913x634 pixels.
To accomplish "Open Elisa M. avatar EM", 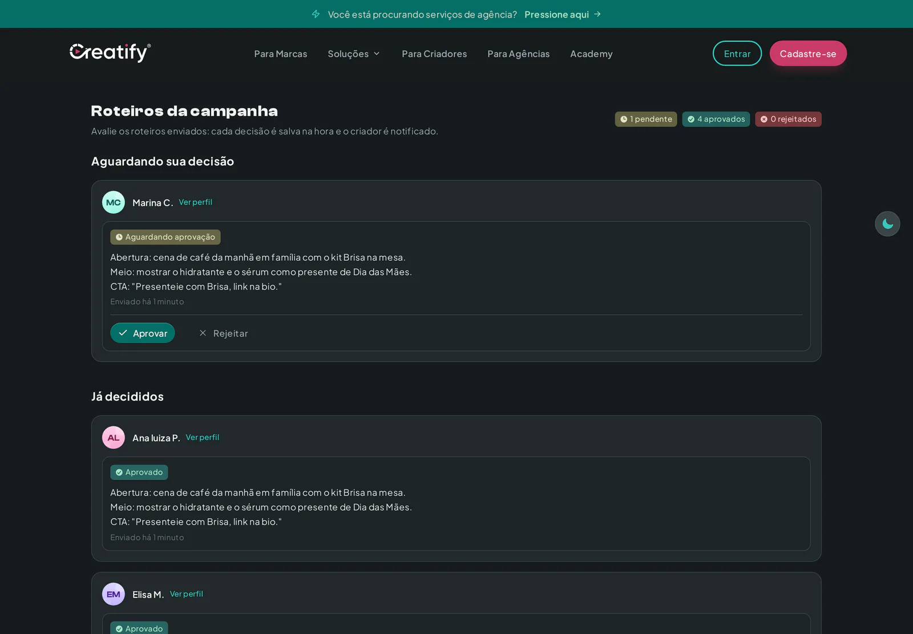I will pyautogui.click(x=114, y=594).
